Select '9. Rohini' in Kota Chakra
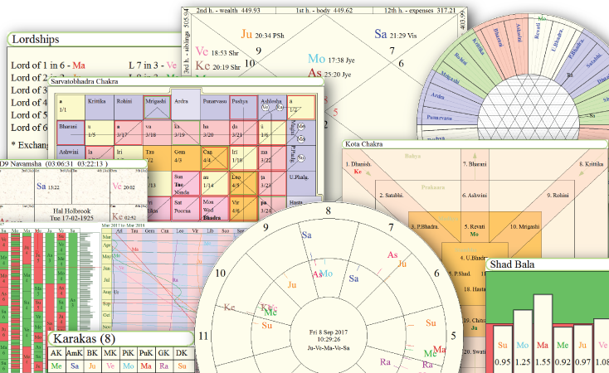 (558, 196)
